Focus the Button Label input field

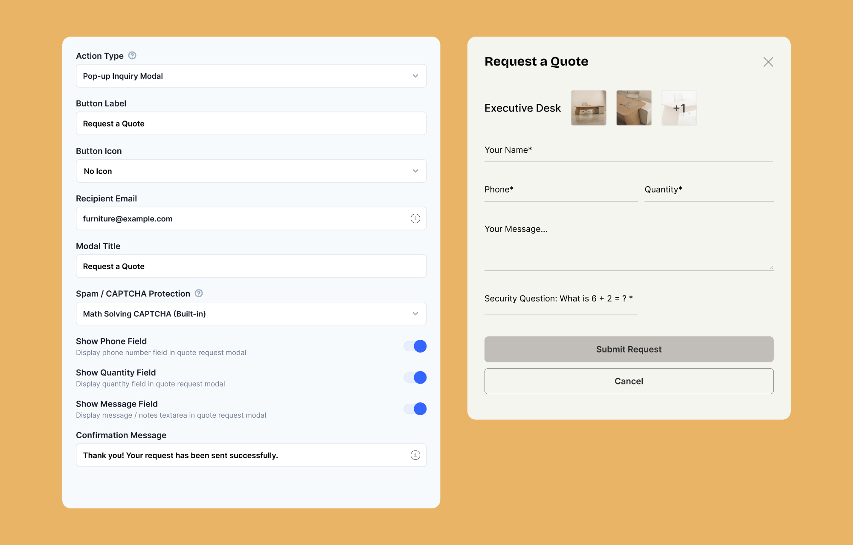[251, 123]
